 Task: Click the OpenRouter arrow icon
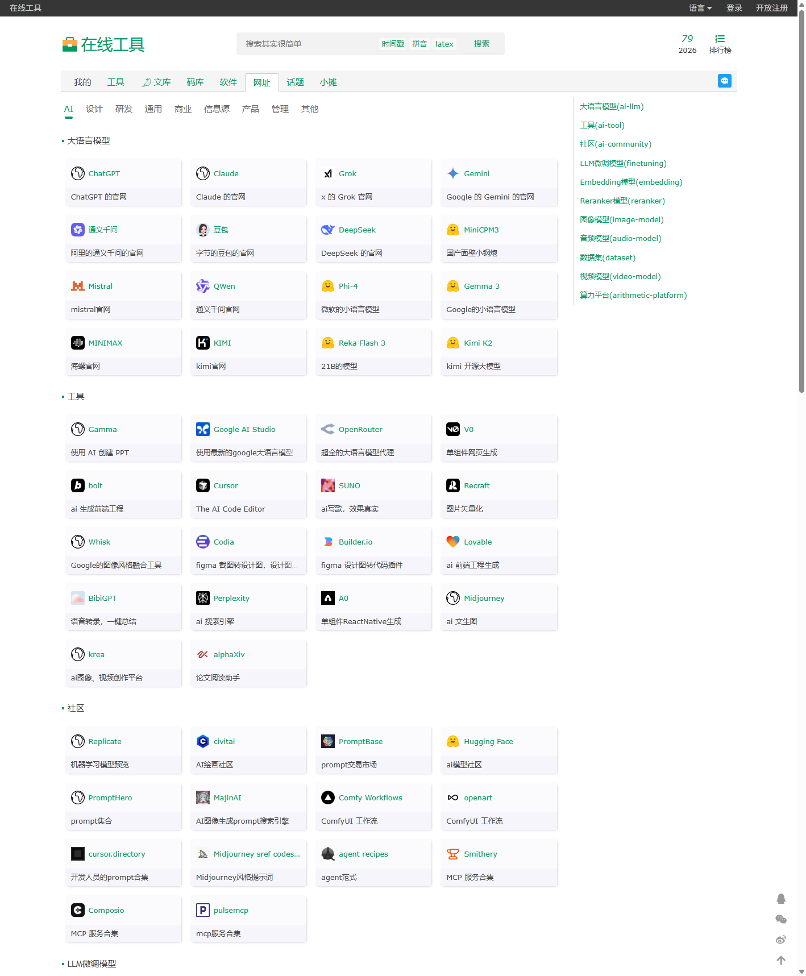tap(328, 429)
